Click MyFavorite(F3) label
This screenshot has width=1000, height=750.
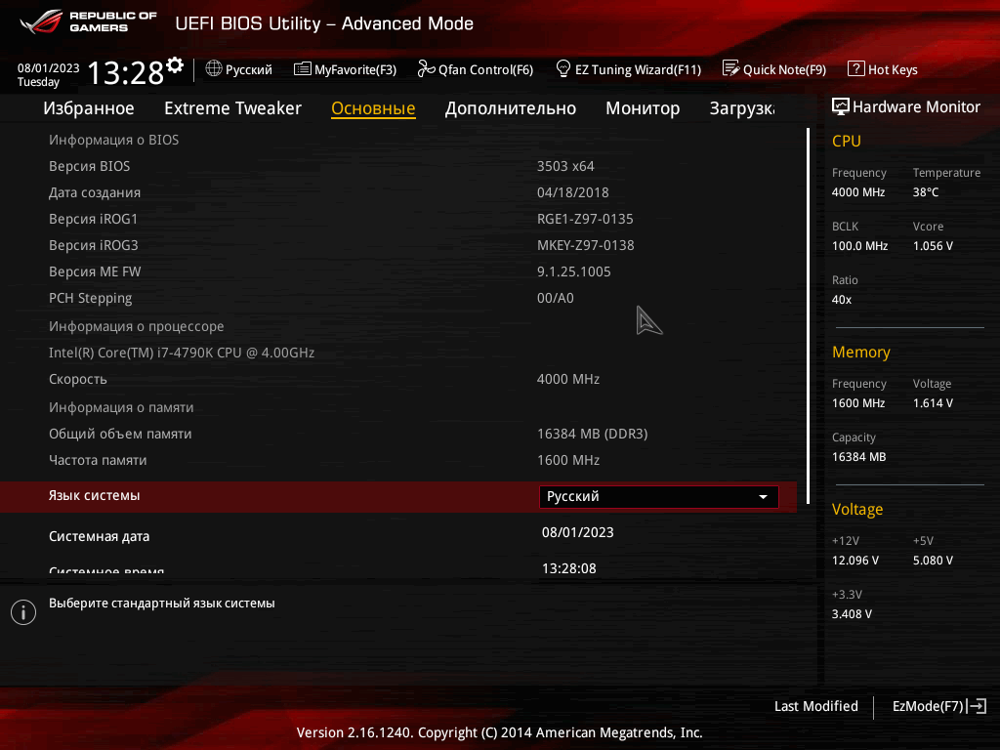(355, 69)
